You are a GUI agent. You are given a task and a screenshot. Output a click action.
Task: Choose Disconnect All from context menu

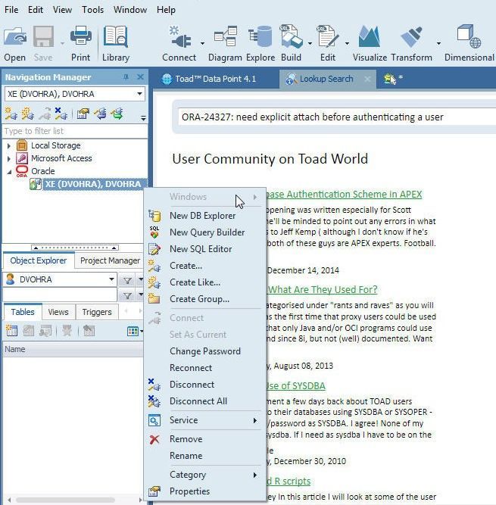coord(205,401)
